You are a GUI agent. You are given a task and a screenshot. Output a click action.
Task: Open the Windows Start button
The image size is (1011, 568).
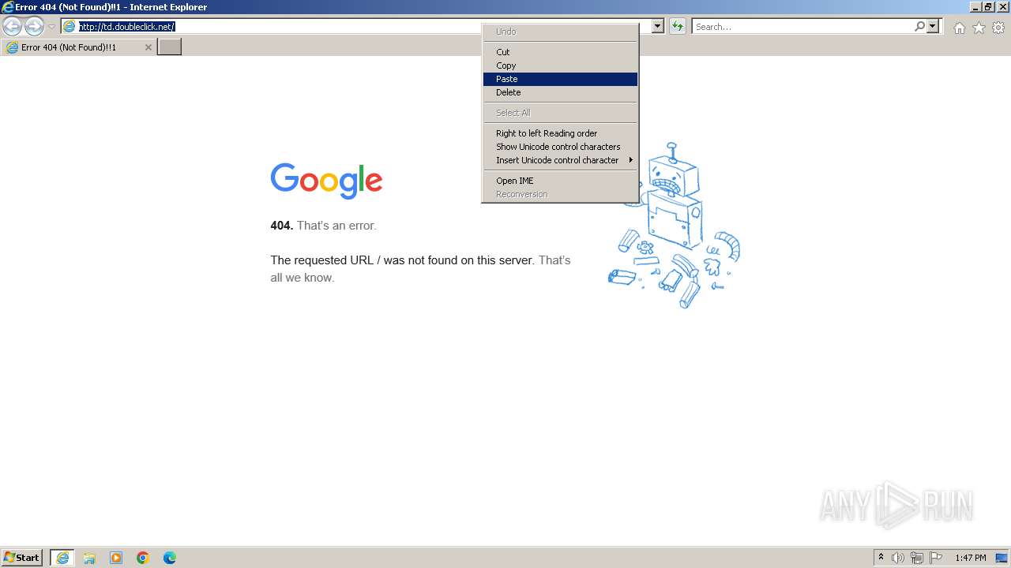[22, 558]
